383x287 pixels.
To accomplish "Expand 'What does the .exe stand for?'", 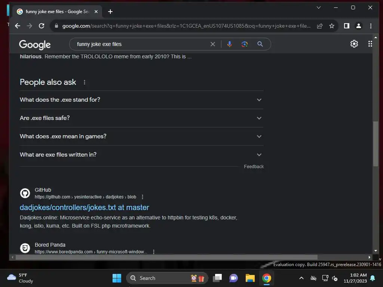I will (x=141, y=100).
